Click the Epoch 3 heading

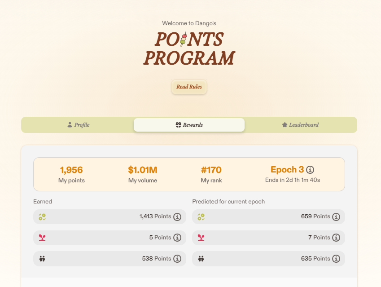287,169
